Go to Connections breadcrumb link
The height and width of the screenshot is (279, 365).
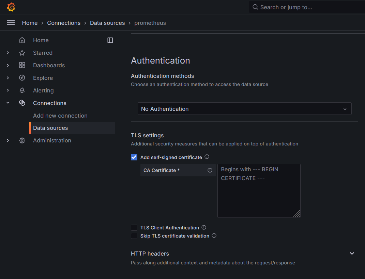coord(64,23)
